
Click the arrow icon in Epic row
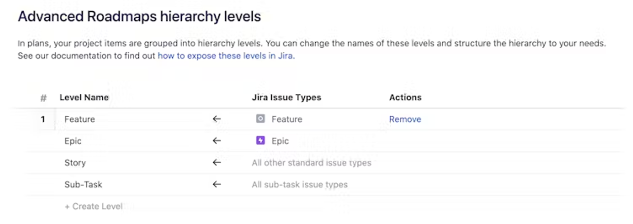pos(217,141)
